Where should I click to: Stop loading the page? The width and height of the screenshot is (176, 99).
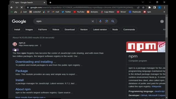[21, 7]
